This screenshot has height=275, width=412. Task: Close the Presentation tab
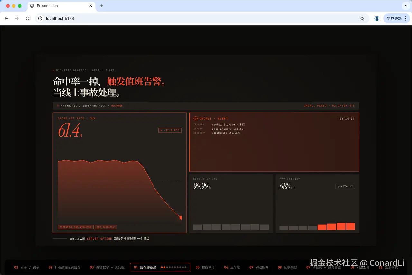91,6
